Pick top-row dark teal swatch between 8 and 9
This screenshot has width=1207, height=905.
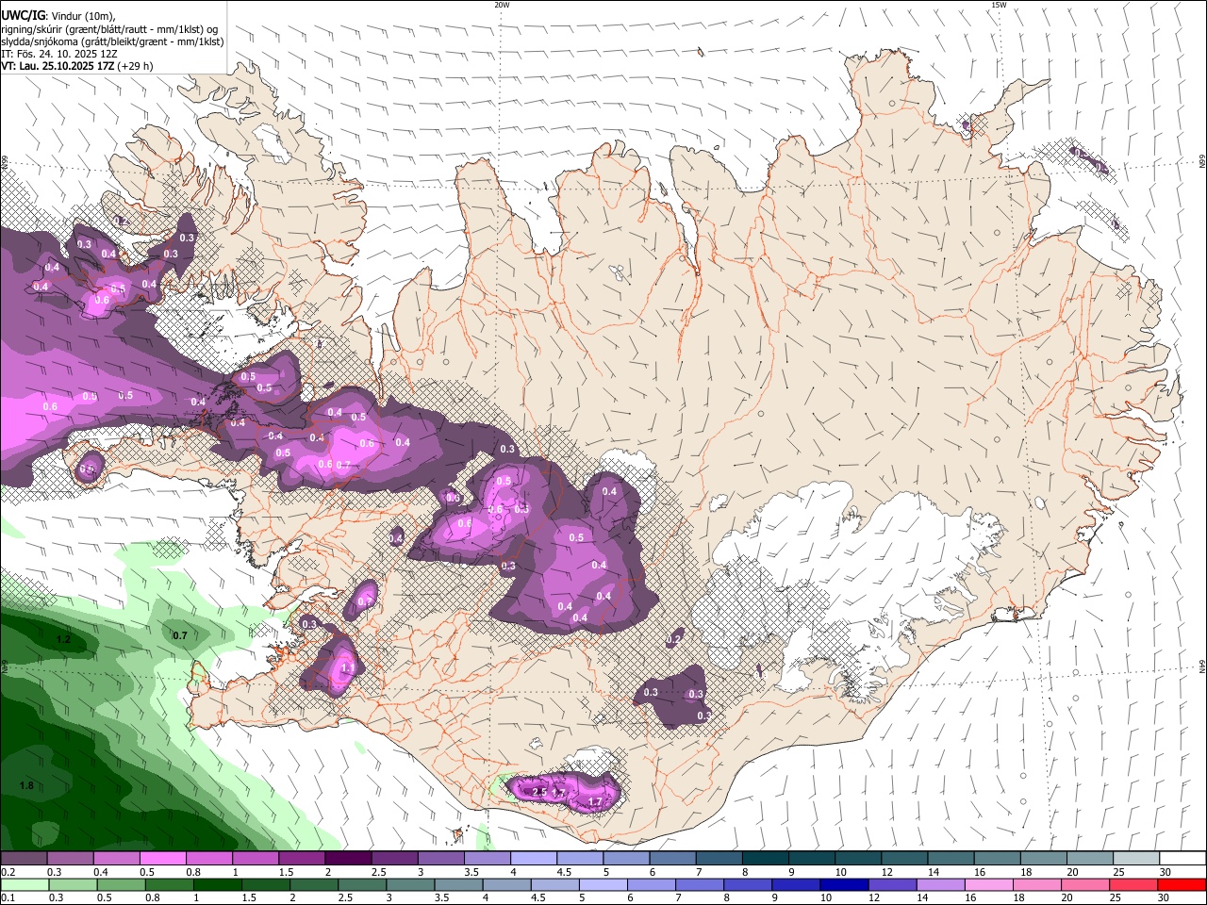tap(765, 858)
